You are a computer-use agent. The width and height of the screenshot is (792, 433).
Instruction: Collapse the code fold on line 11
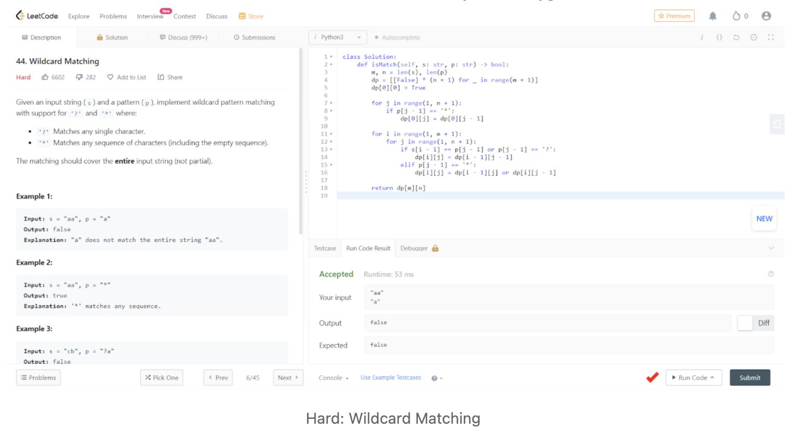coord(331,134)
